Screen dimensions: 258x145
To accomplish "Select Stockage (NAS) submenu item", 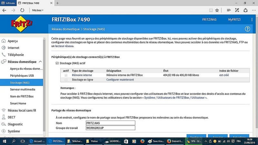I will [22, 82].
